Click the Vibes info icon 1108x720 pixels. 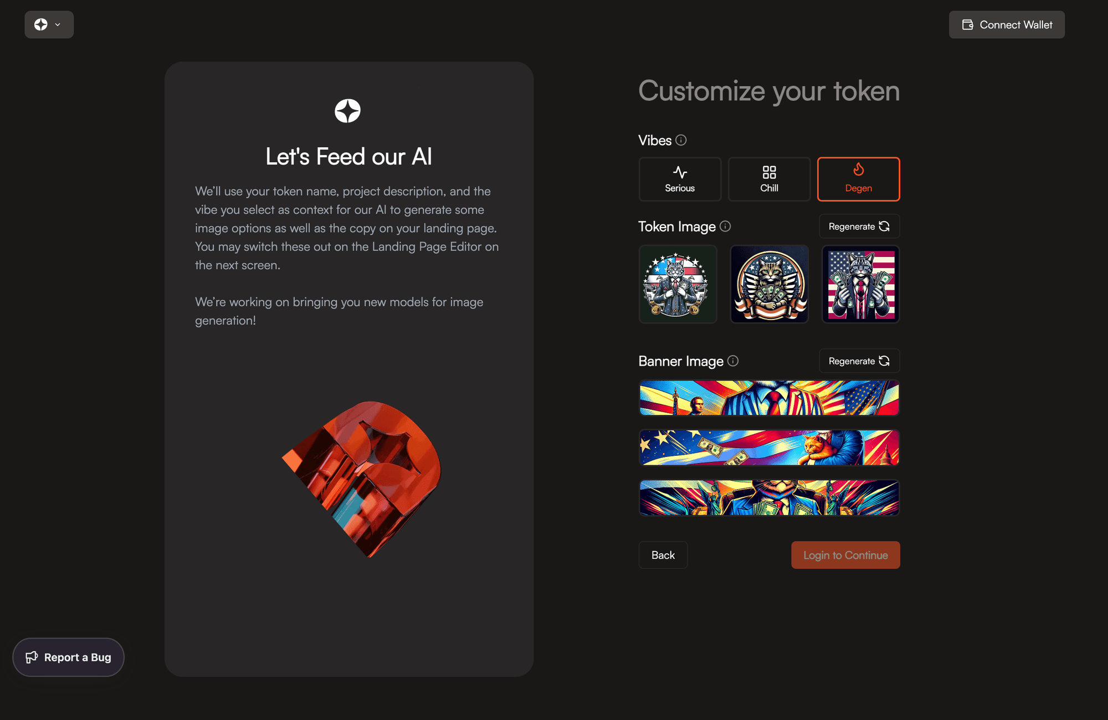point(681,140)
